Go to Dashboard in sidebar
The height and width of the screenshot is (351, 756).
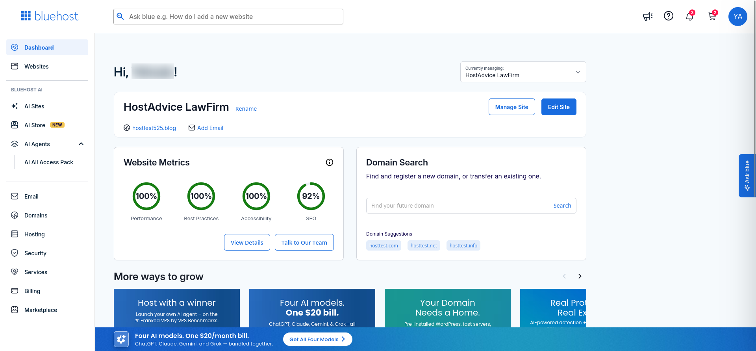47,47
